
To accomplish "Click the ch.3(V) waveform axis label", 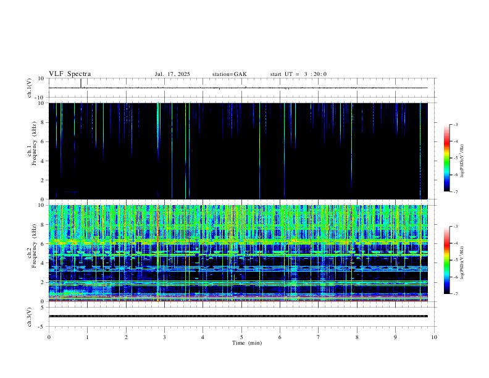I will click(x=29, y=317).
